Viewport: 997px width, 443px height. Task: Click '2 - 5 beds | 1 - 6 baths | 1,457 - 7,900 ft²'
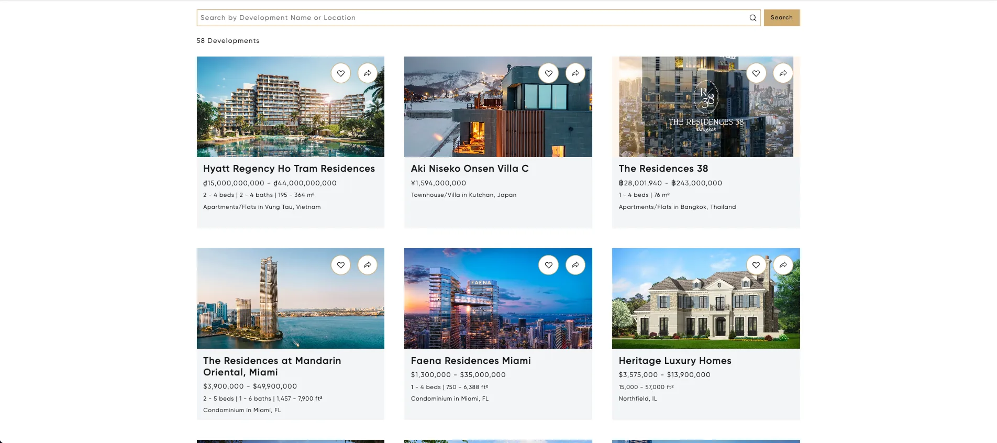click(x=263, y=399)
